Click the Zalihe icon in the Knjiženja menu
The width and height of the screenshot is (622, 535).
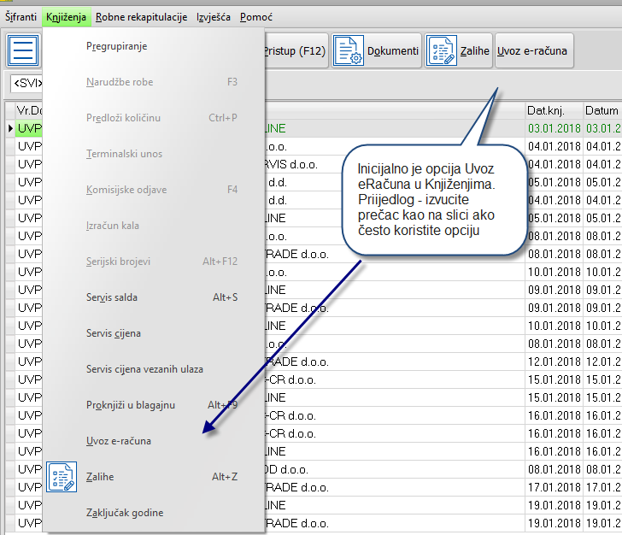click(x=62, y=477)
